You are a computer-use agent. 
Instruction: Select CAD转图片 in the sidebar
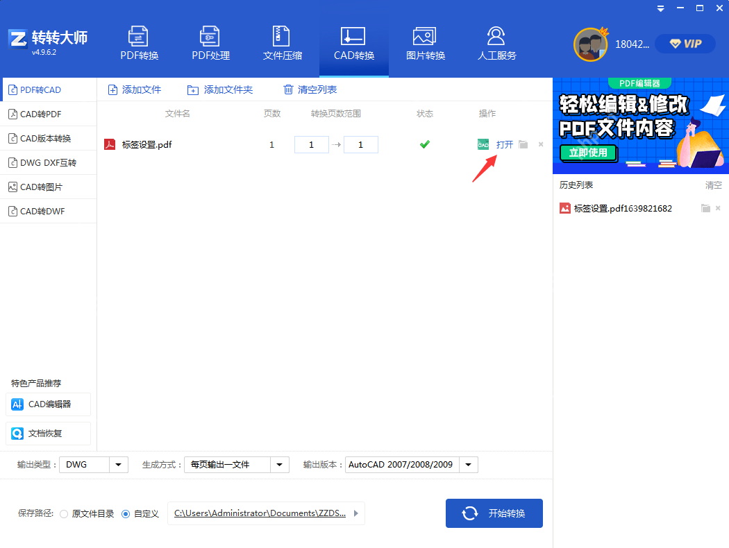tap(49, 187)
